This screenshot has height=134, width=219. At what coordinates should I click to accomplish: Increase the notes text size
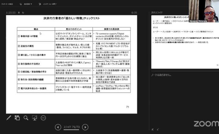pyautogui.click(x=152, y=129)
